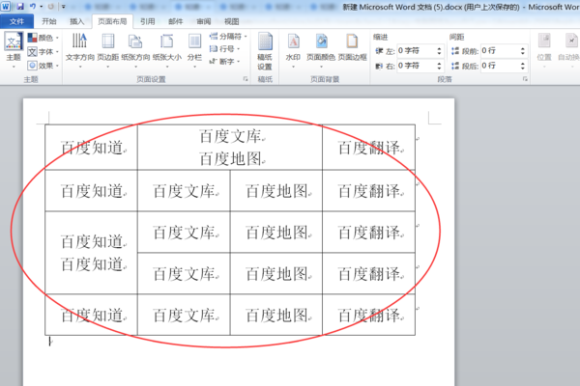The width and height of the screenshot is (580, 386).
Task: Open Customize Quick Access Toolbar dropdown
Action: 63,7
